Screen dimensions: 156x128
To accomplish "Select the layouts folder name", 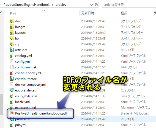I will tap(20, 33).
